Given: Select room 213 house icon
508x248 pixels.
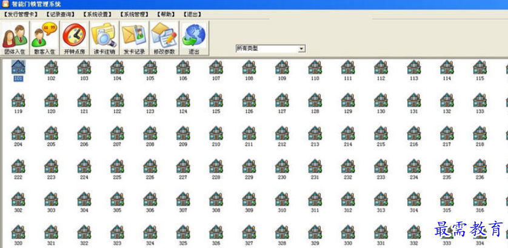Looking at the screenshot, I should point(315,133).
